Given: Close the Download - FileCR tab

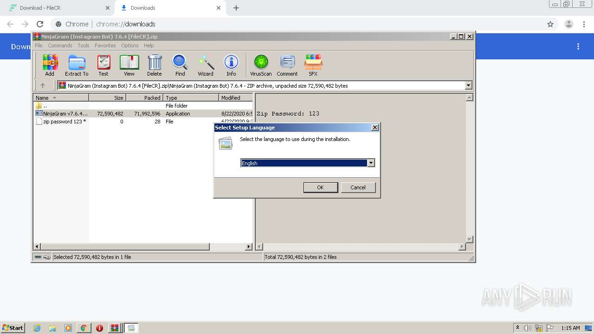Looking at the screenshot, I should click(x=107, y=8).
